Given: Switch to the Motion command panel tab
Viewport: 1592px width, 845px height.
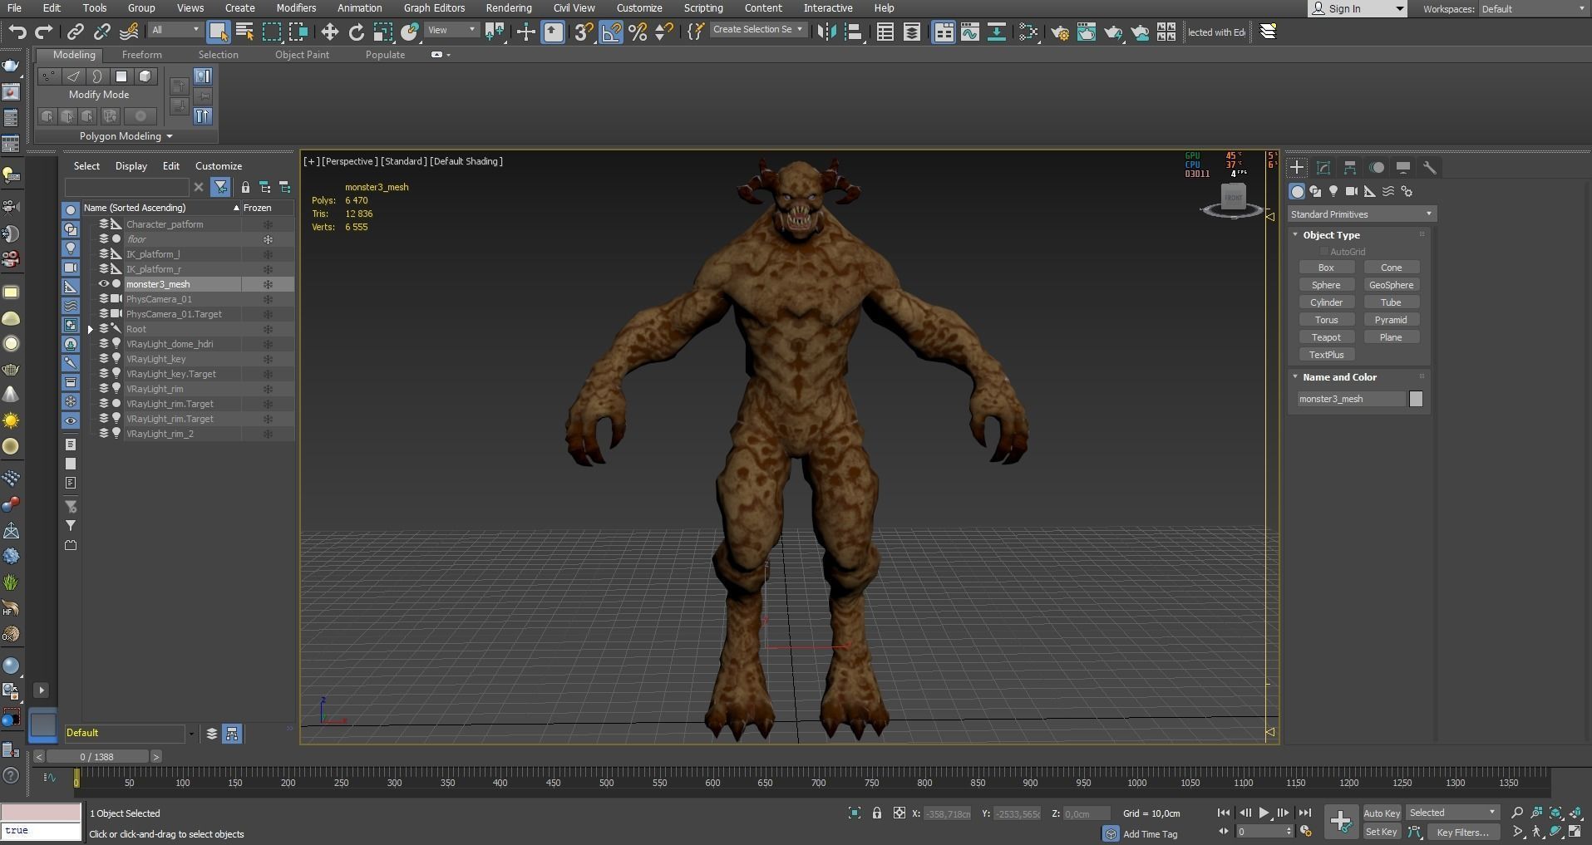Looking at the screenshot, I should pos(1377,168).
